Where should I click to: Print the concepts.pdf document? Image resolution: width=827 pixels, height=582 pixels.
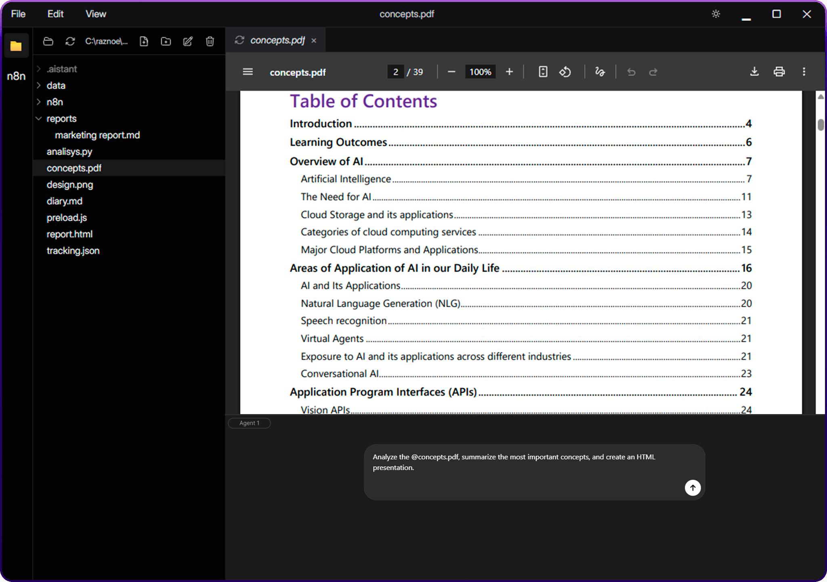[x=779, y=72]
